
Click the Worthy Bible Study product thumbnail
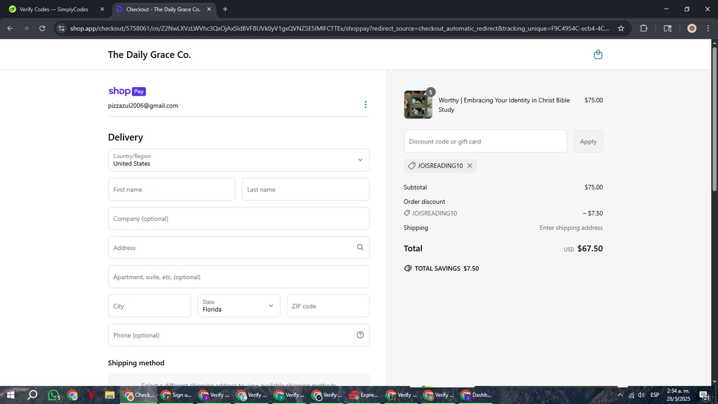point(418,104)
